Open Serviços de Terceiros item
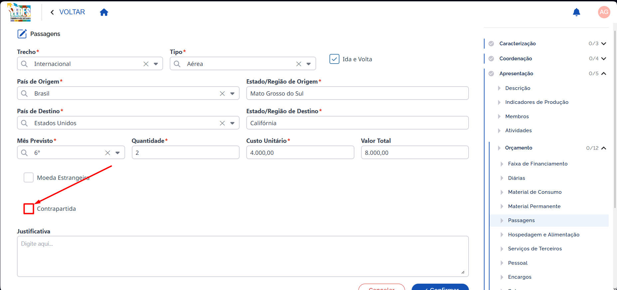 (535, 249)
